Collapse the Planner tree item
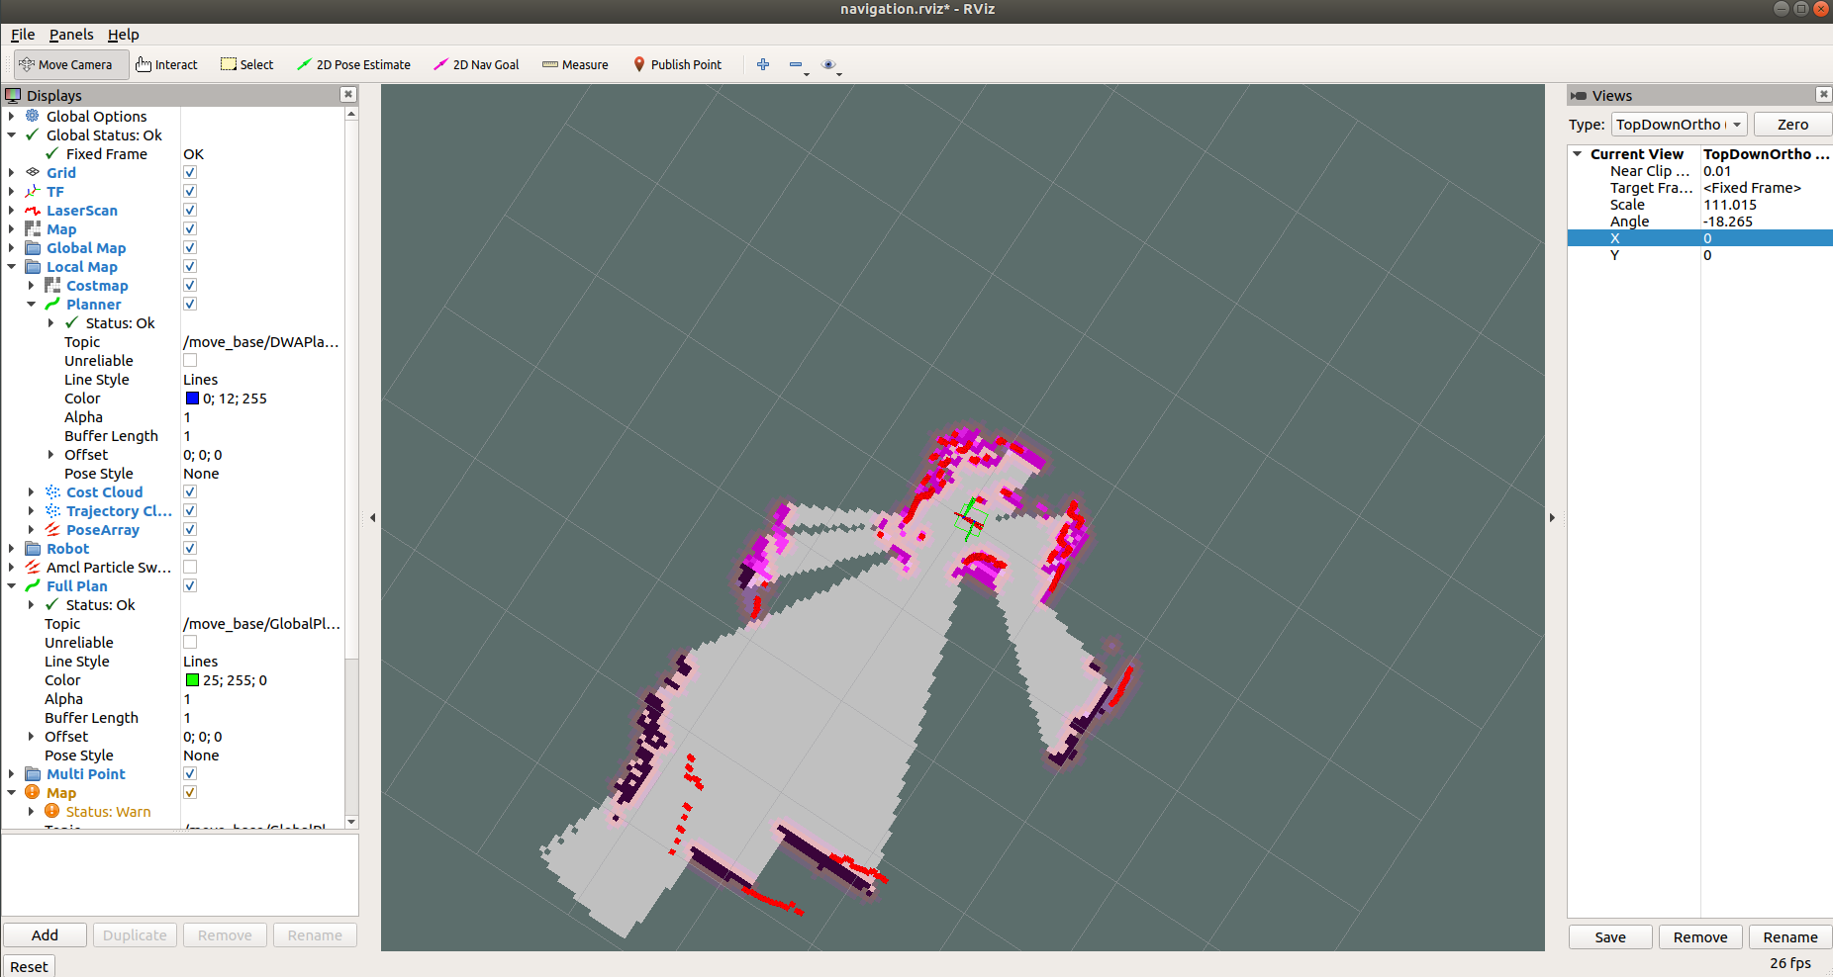Image resolution: width=1833 pixels, height=977 pixels. click(32, 304)
